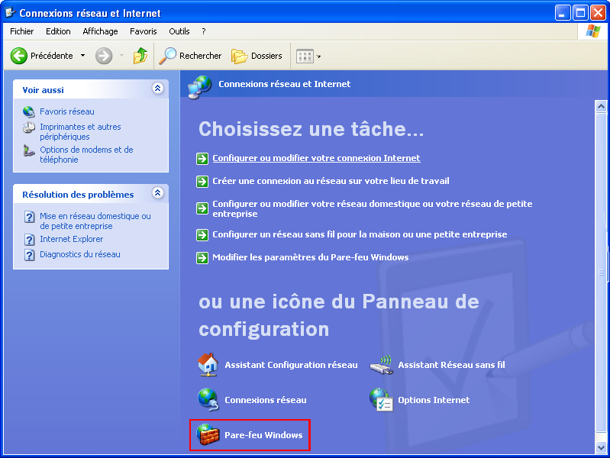The width and height of the screenshot is (610, 458).
Task: Open the Favoris menu
Action: click(x=144, y=31)
